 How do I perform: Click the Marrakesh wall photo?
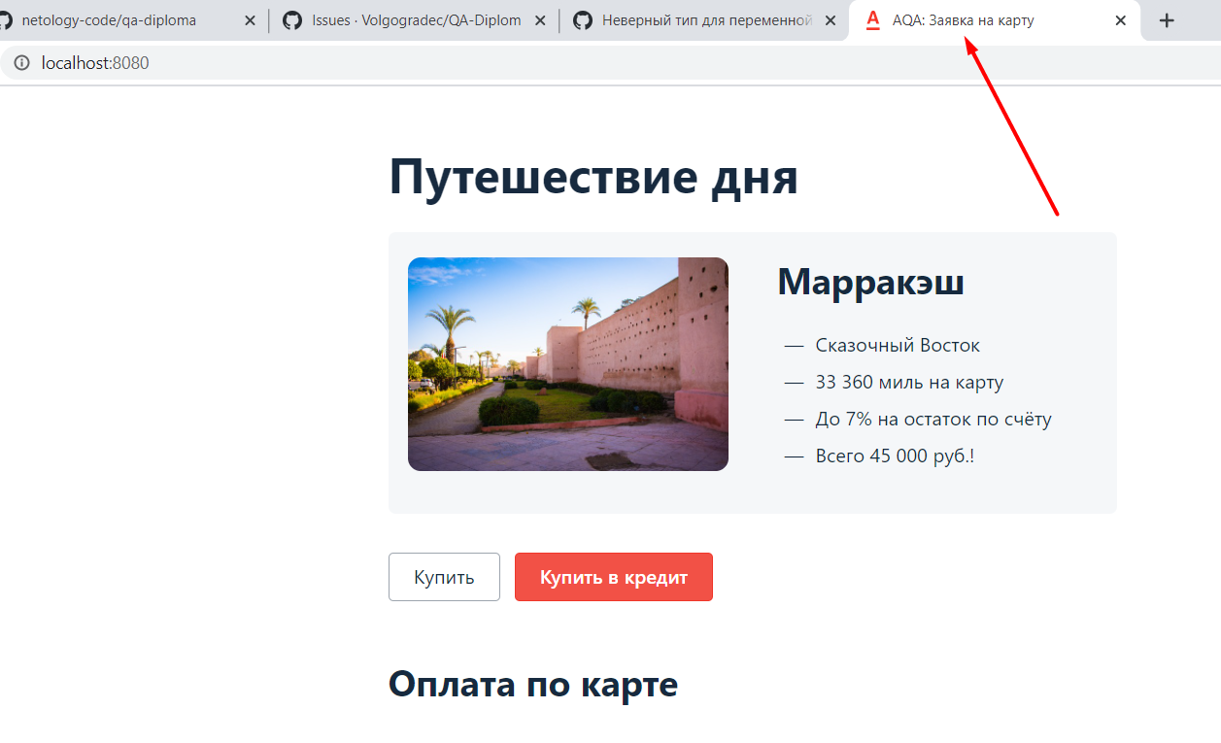pyautogui.click(x=568, y=364)
